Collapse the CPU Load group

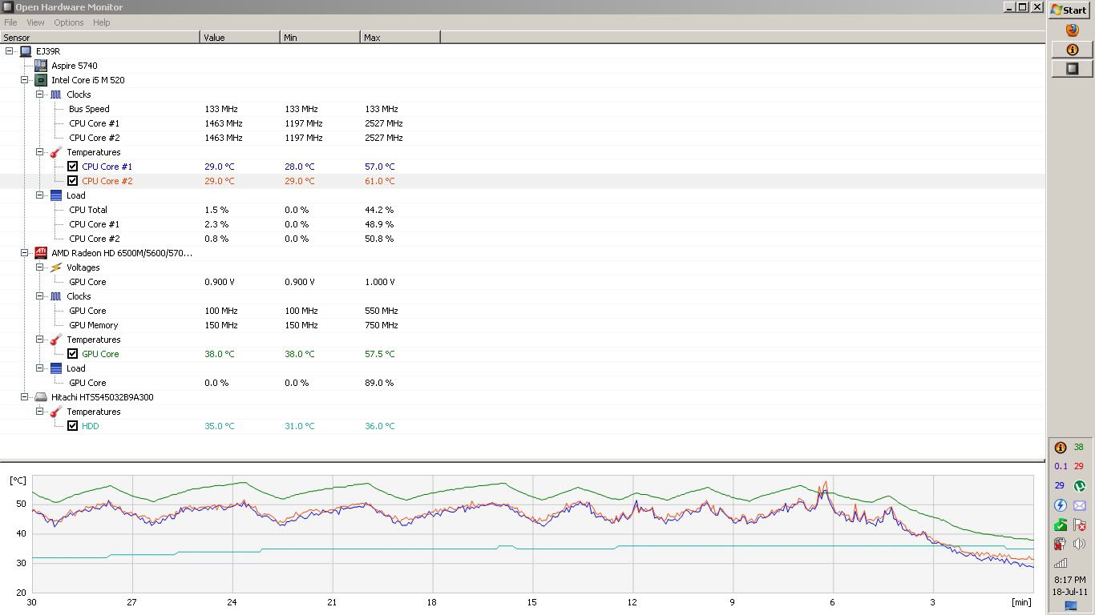40,195
